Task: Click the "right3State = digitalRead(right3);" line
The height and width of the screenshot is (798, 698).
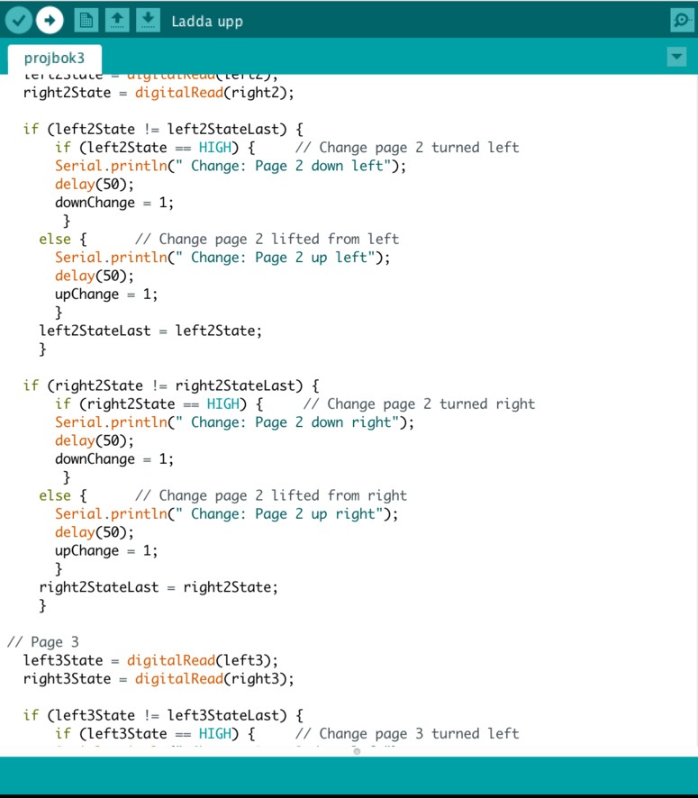Action: (159, 679)
